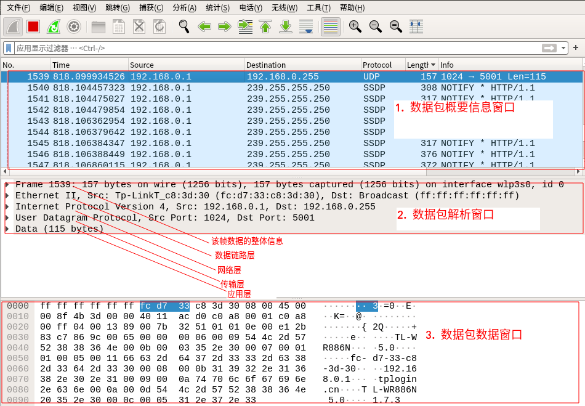
Task: Expand the Frame 1539 tree row
Action: click(x=7, y=184)
